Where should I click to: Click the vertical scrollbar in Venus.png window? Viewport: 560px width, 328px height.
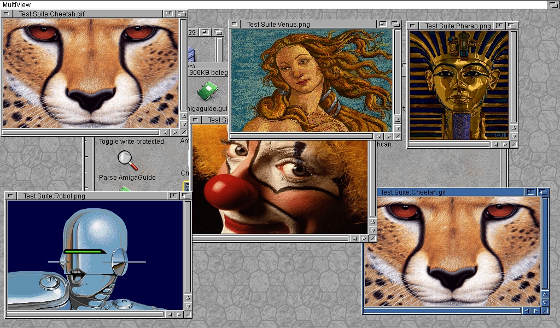(x=397, y=73)
